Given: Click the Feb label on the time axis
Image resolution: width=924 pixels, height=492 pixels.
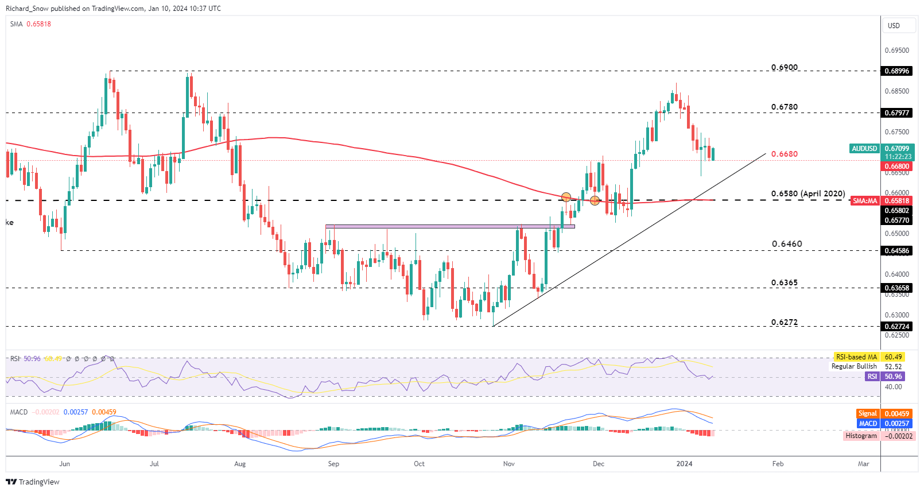Looking at the screenshot, I should [778, 464].
